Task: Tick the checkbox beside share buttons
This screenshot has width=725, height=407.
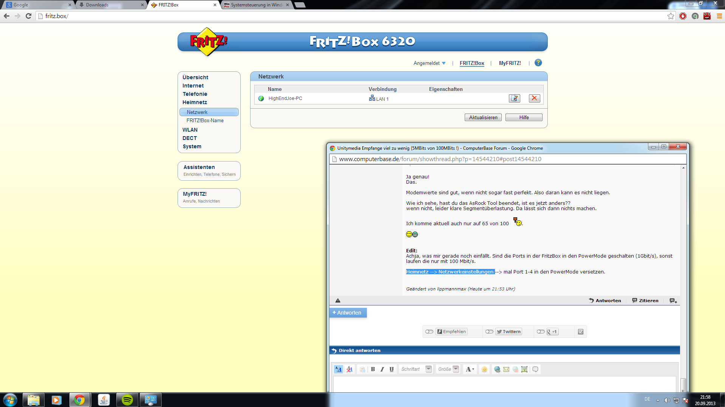Action: pyautogui.click(x=581, y=332)
